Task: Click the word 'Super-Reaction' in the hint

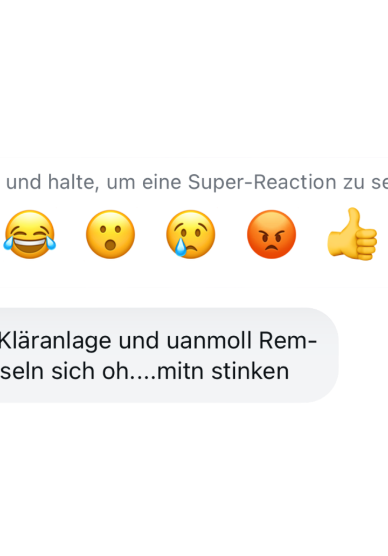Action: [262, 182]
